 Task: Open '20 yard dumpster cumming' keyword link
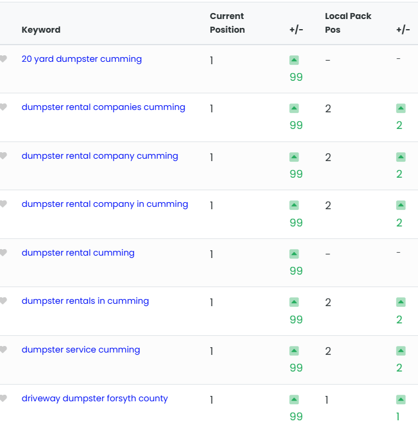click(x=82, y=59)
